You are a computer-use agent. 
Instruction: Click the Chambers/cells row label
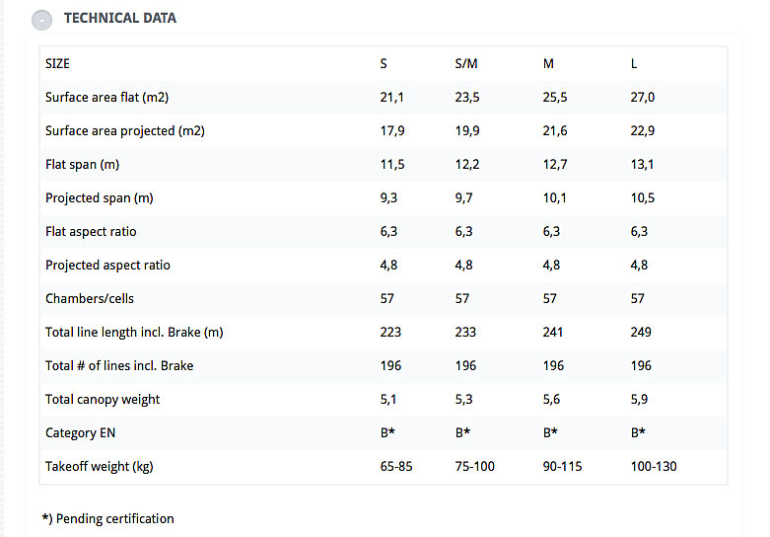point(90,298)
